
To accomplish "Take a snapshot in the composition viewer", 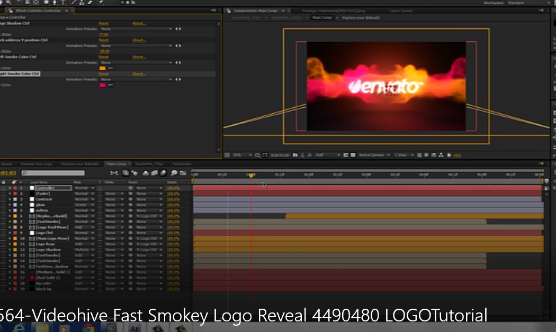I will pyautogui.click(x=295, y=155).
